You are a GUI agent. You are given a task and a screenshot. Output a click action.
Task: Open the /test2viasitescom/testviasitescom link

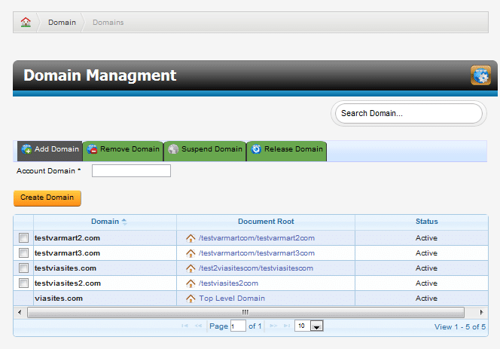pyautogui.click(x=256, y=268)
